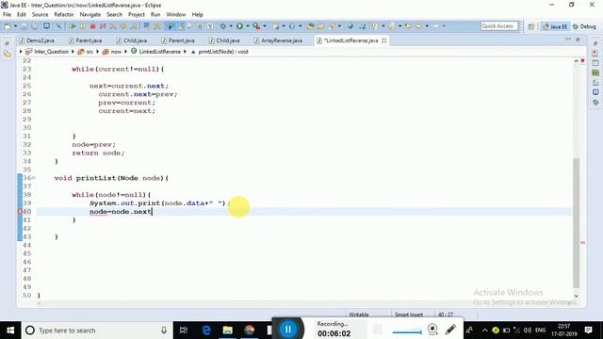603x339 pixels.
Task: Pause the screen recording
Action: point(287,330)
